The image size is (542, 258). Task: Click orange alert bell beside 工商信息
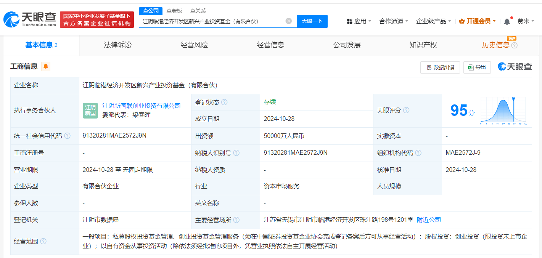point(46,67)
